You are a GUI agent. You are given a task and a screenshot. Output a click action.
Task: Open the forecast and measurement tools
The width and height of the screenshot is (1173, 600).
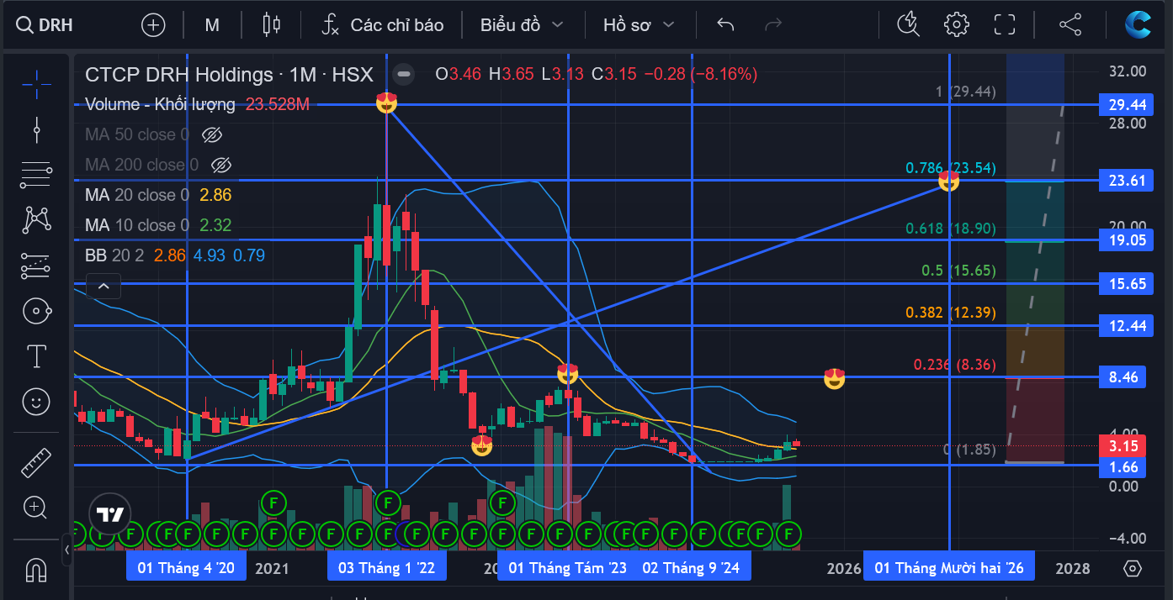click(36, 266)
